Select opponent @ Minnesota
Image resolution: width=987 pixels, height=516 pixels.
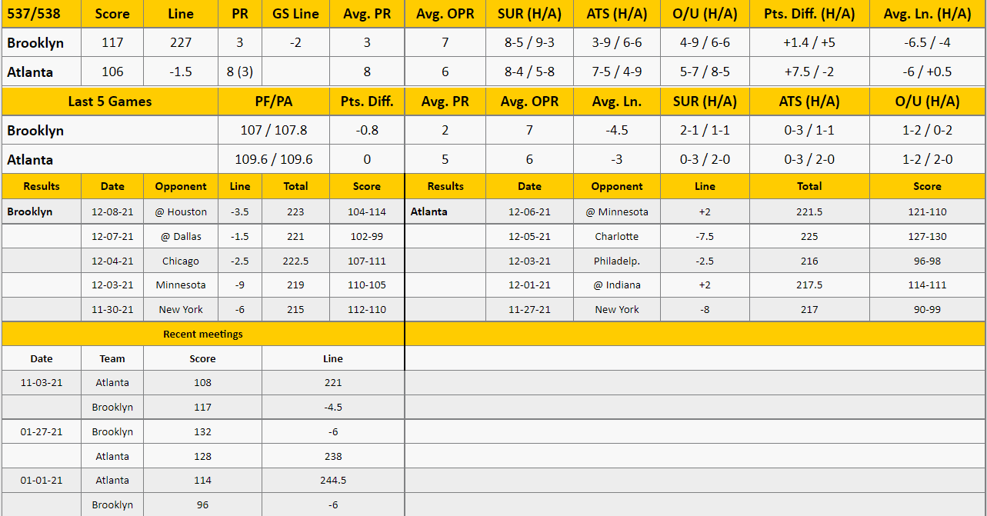(617, 211)
